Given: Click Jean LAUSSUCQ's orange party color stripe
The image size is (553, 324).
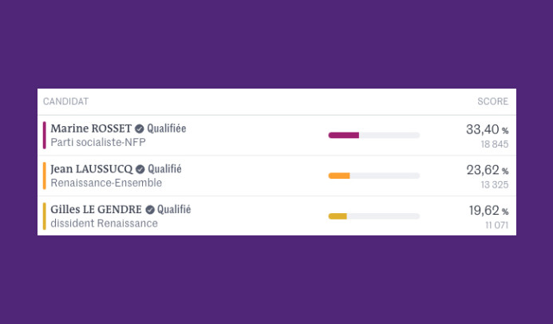Looking at the screenshot, I should click(45, 176).
